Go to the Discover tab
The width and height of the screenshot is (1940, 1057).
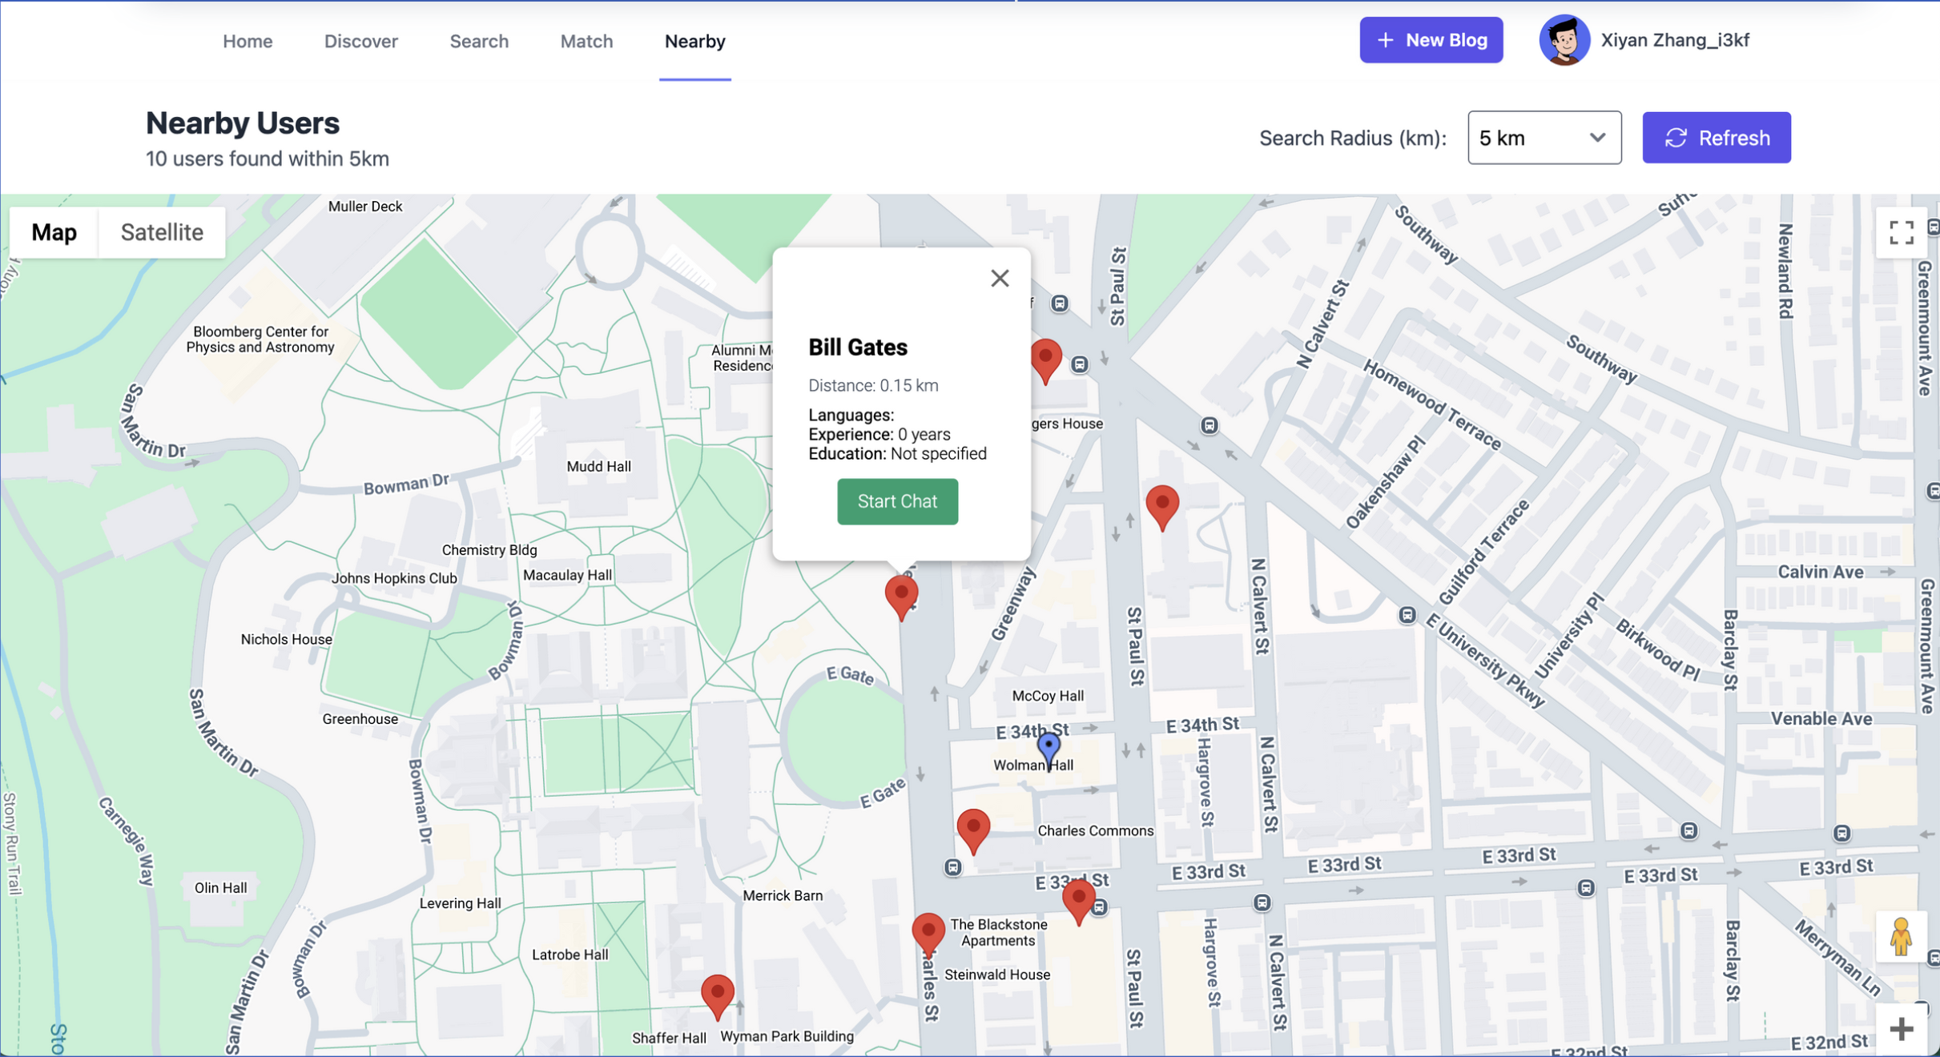point(360,41)
